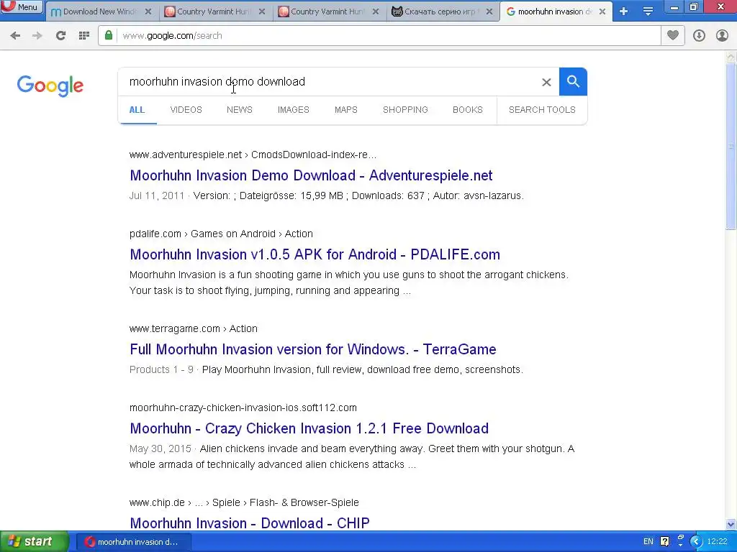Click the page scrollbar up arrow
The image size is (737, 552).
[731, 57]
